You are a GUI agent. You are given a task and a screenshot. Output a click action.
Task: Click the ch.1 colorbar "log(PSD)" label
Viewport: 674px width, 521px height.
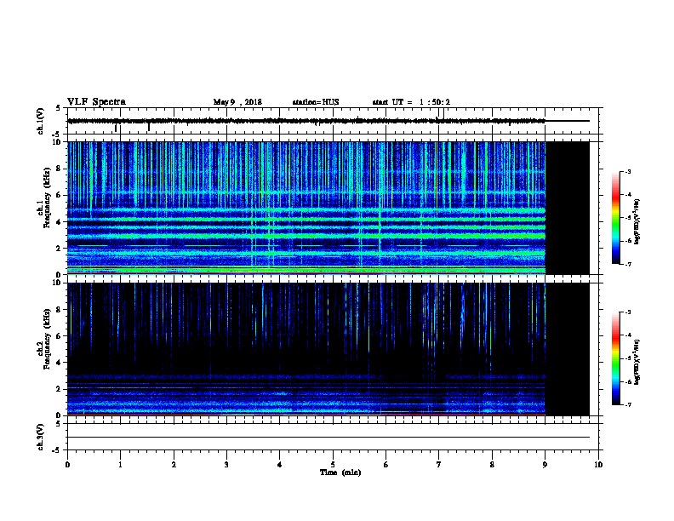click(x=637, y=222)
